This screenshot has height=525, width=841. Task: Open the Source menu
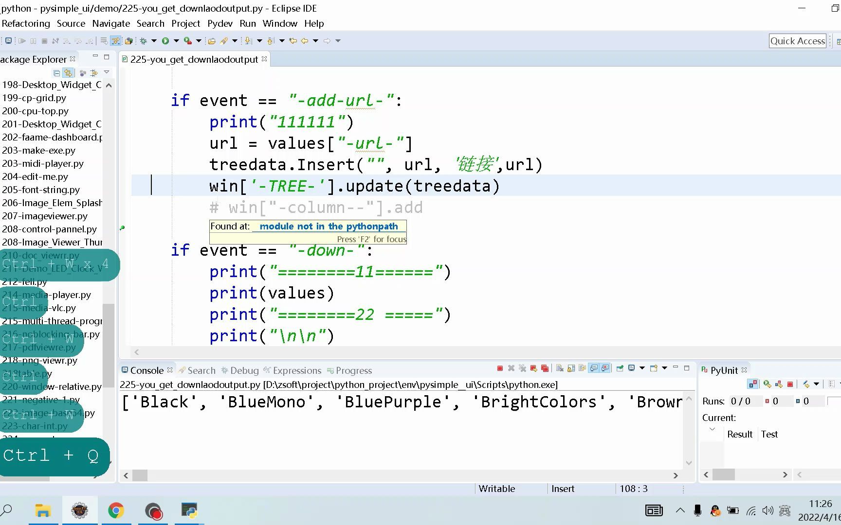(71, 23)
